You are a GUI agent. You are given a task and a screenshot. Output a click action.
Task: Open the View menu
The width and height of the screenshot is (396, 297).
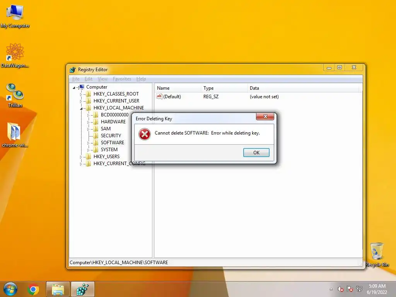(102, 79)
